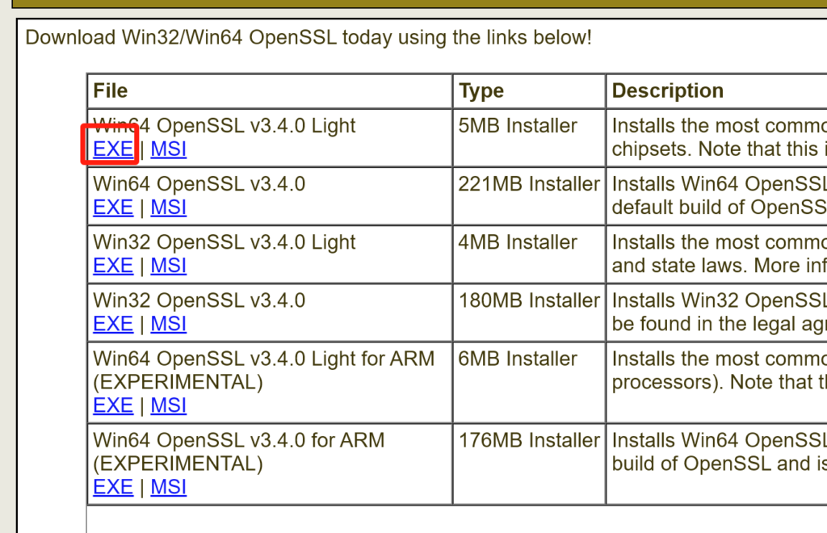
Task: Download the EXE for Win64 OpenSSL v3.4.0 Light 5MB
Action: point(113,149)
